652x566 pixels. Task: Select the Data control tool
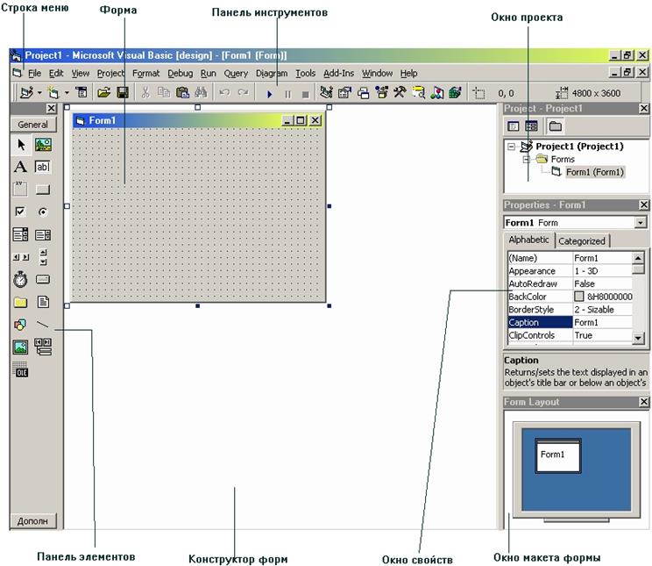click(43, 347)
